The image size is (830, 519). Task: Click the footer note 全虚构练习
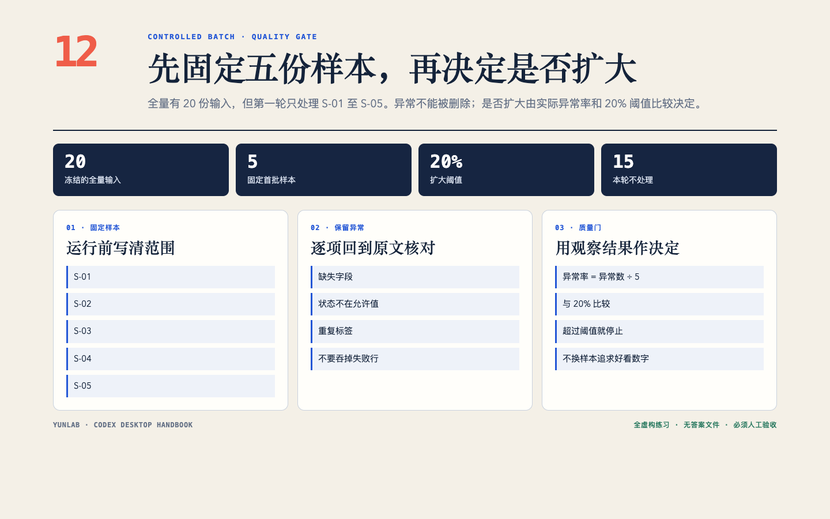[x=651, y=425]
